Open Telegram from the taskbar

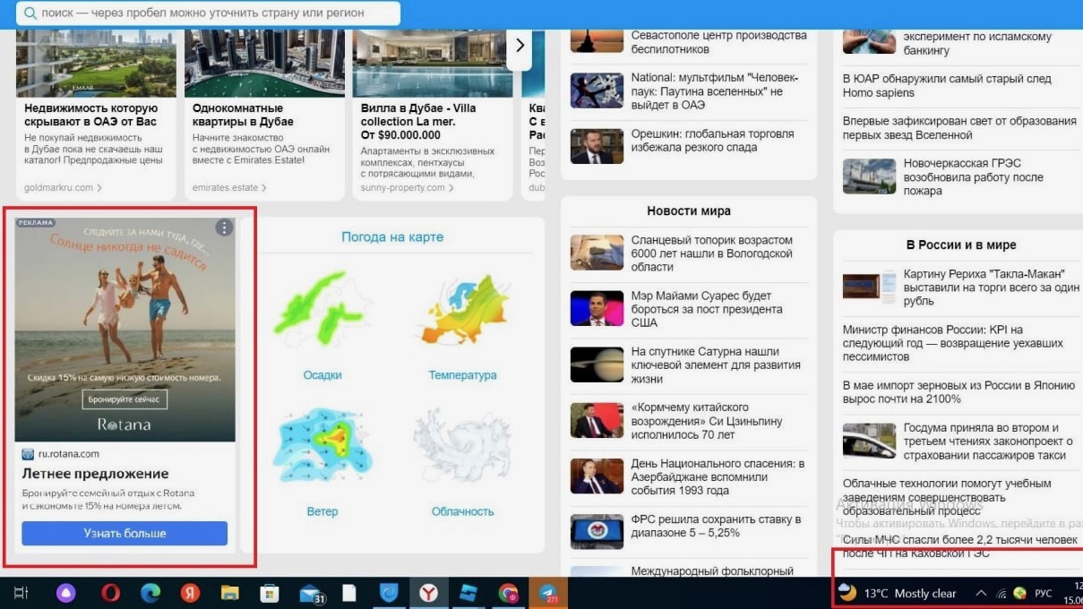548,593
